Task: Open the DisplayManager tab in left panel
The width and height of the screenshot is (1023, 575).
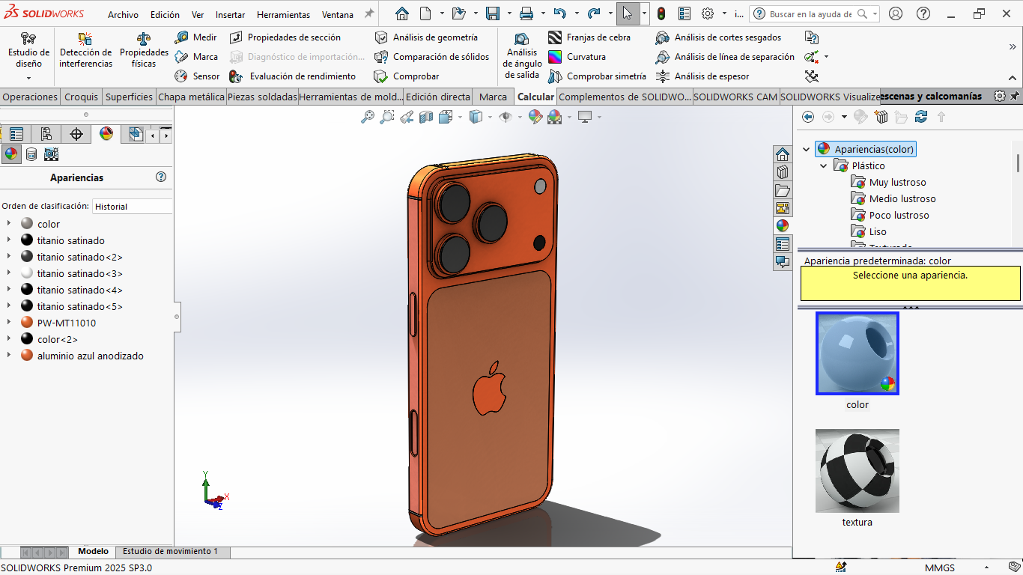Action: (106, 134)
